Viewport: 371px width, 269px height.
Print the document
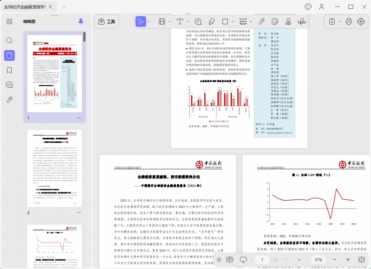(x=349, y=21)
